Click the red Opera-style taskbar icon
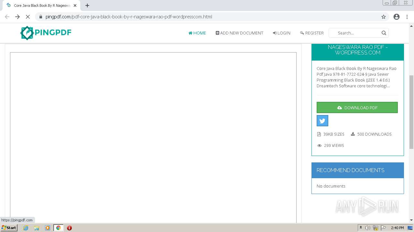This screenshot has width=414, height=232. [x=69, y=228]
